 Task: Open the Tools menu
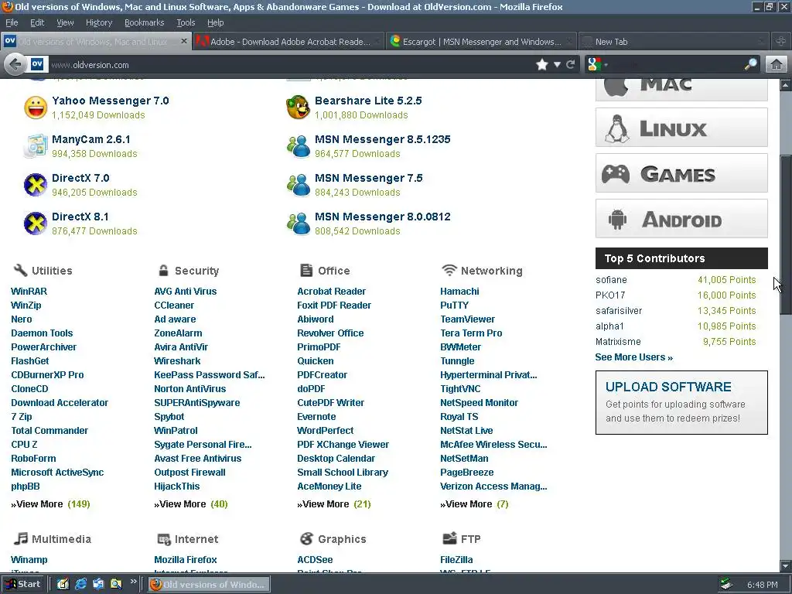pyautogui.click(x=186, y=22)
